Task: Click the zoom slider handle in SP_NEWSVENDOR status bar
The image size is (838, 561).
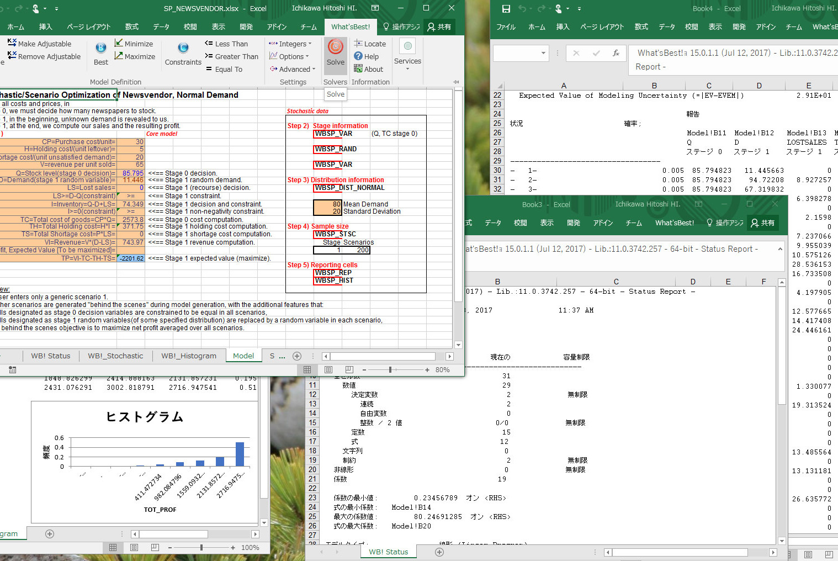Action: click(390, 370)
